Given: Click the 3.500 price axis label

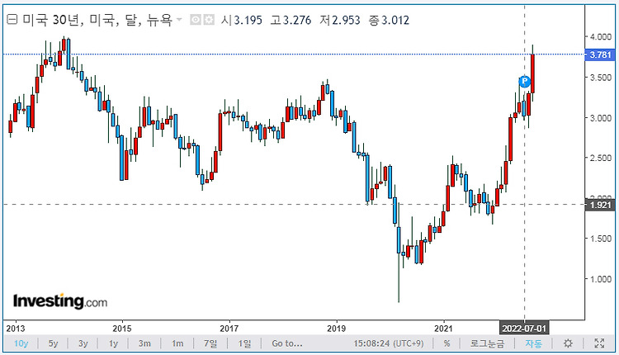Looking at the screenshot, I should [601, 78].
